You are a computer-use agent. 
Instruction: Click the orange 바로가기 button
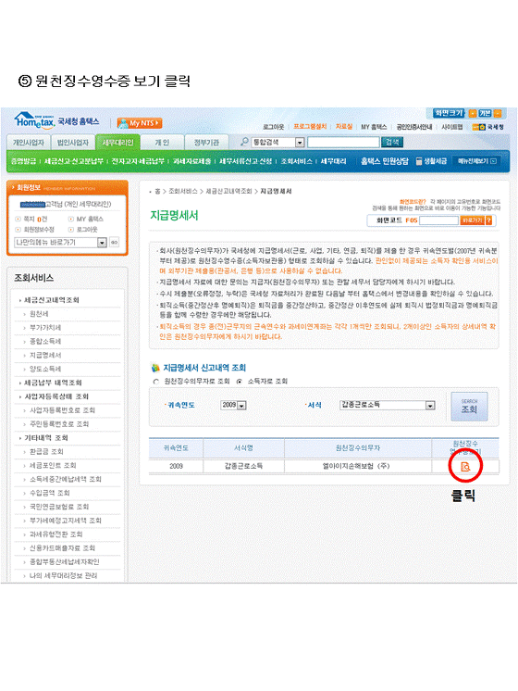472,220
